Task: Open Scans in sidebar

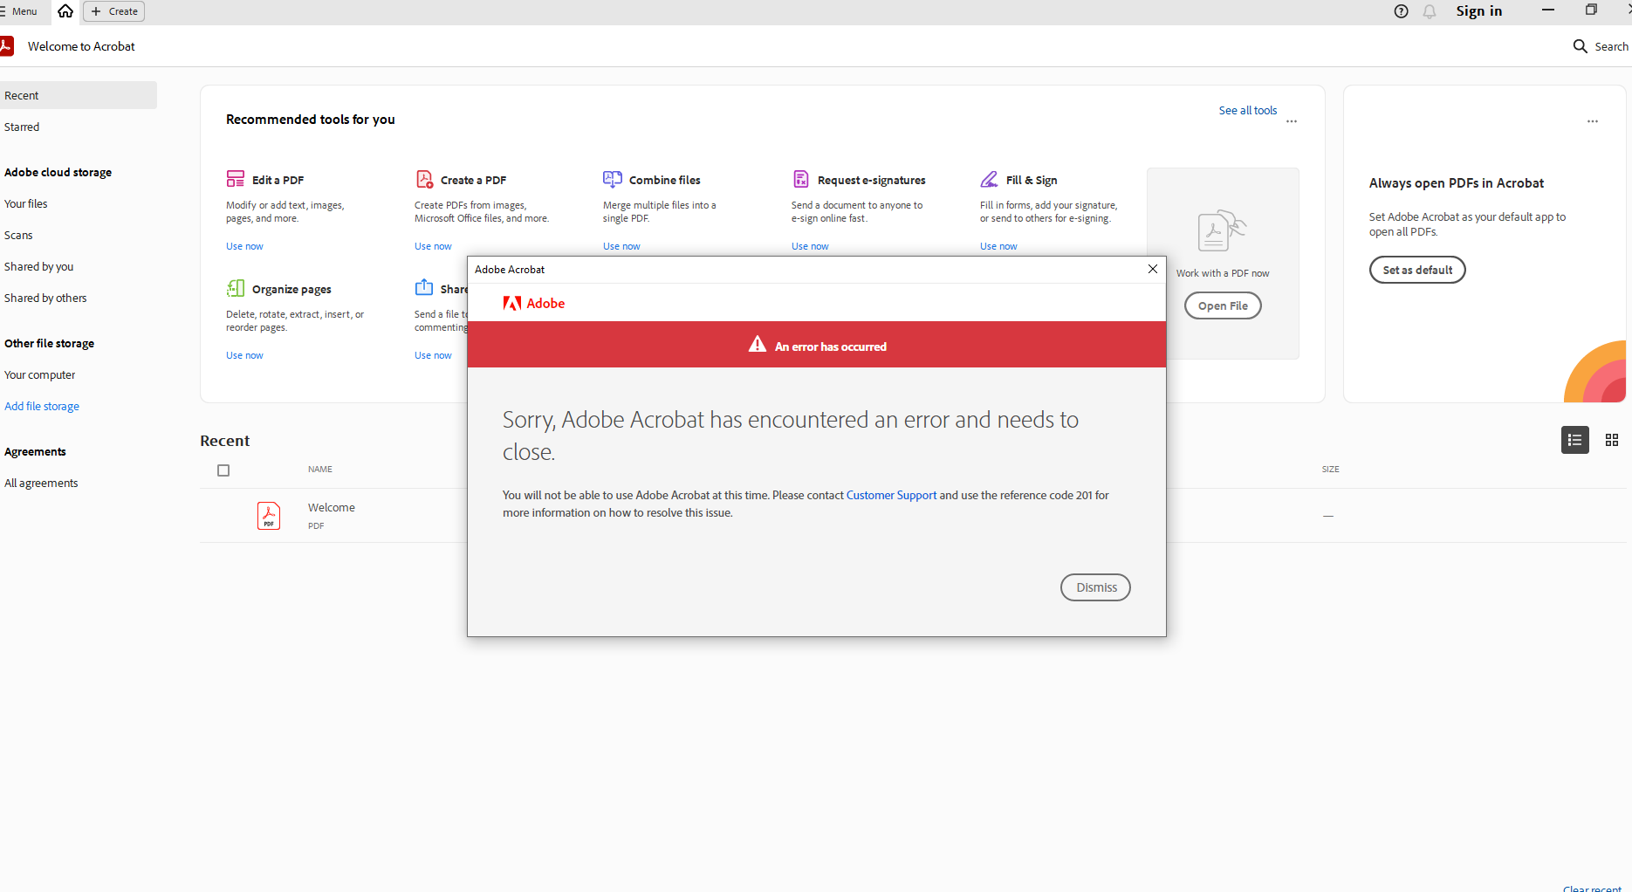Action: click(x=18, y=235)
